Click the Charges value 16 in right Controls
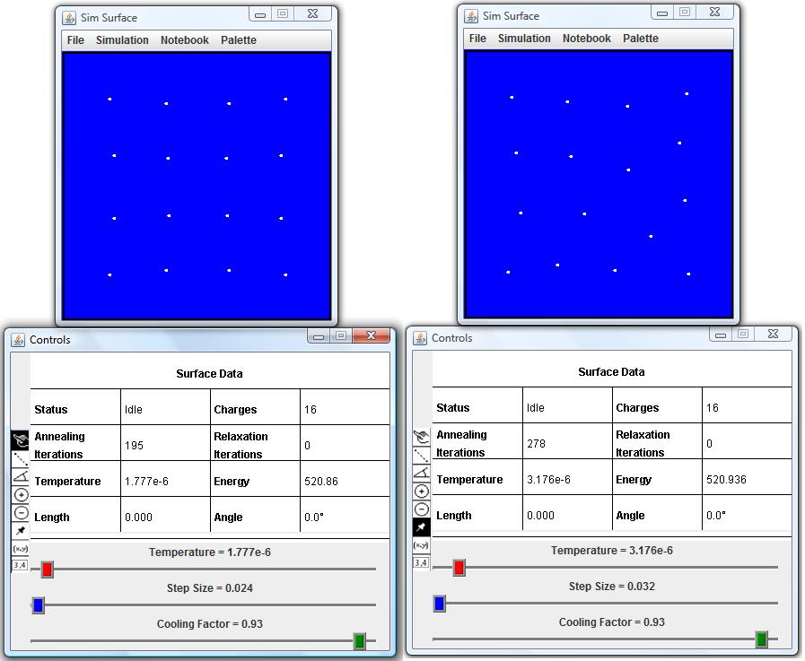The image size is (805, 661). pyautogui.click(x=712, y=407)
